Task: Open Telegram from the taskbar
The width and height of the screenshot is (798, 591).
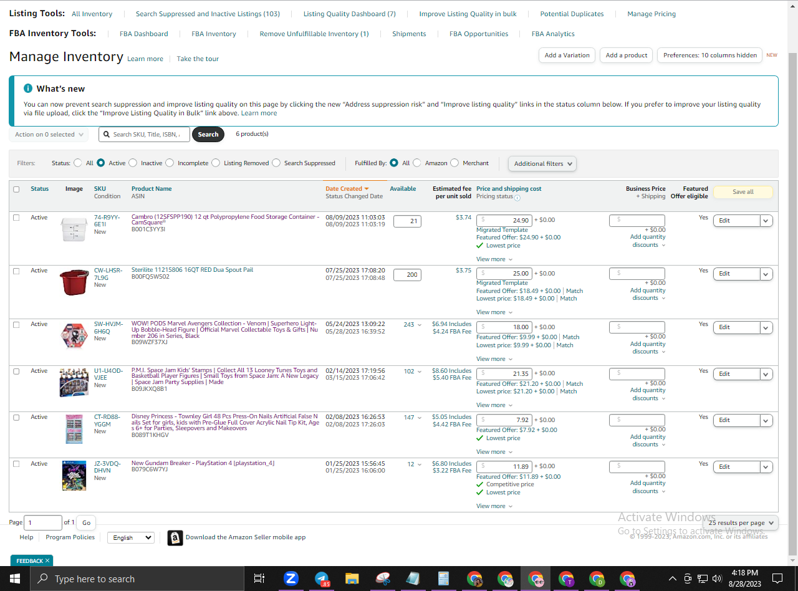Action: tap(322, 579)
